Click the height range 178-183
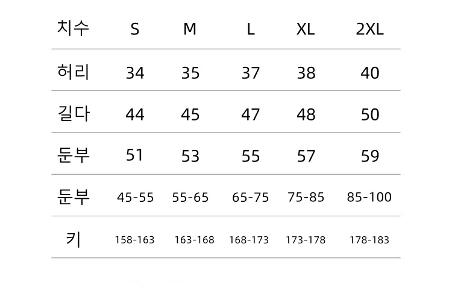The image size is (452, 291). point(369,240)
